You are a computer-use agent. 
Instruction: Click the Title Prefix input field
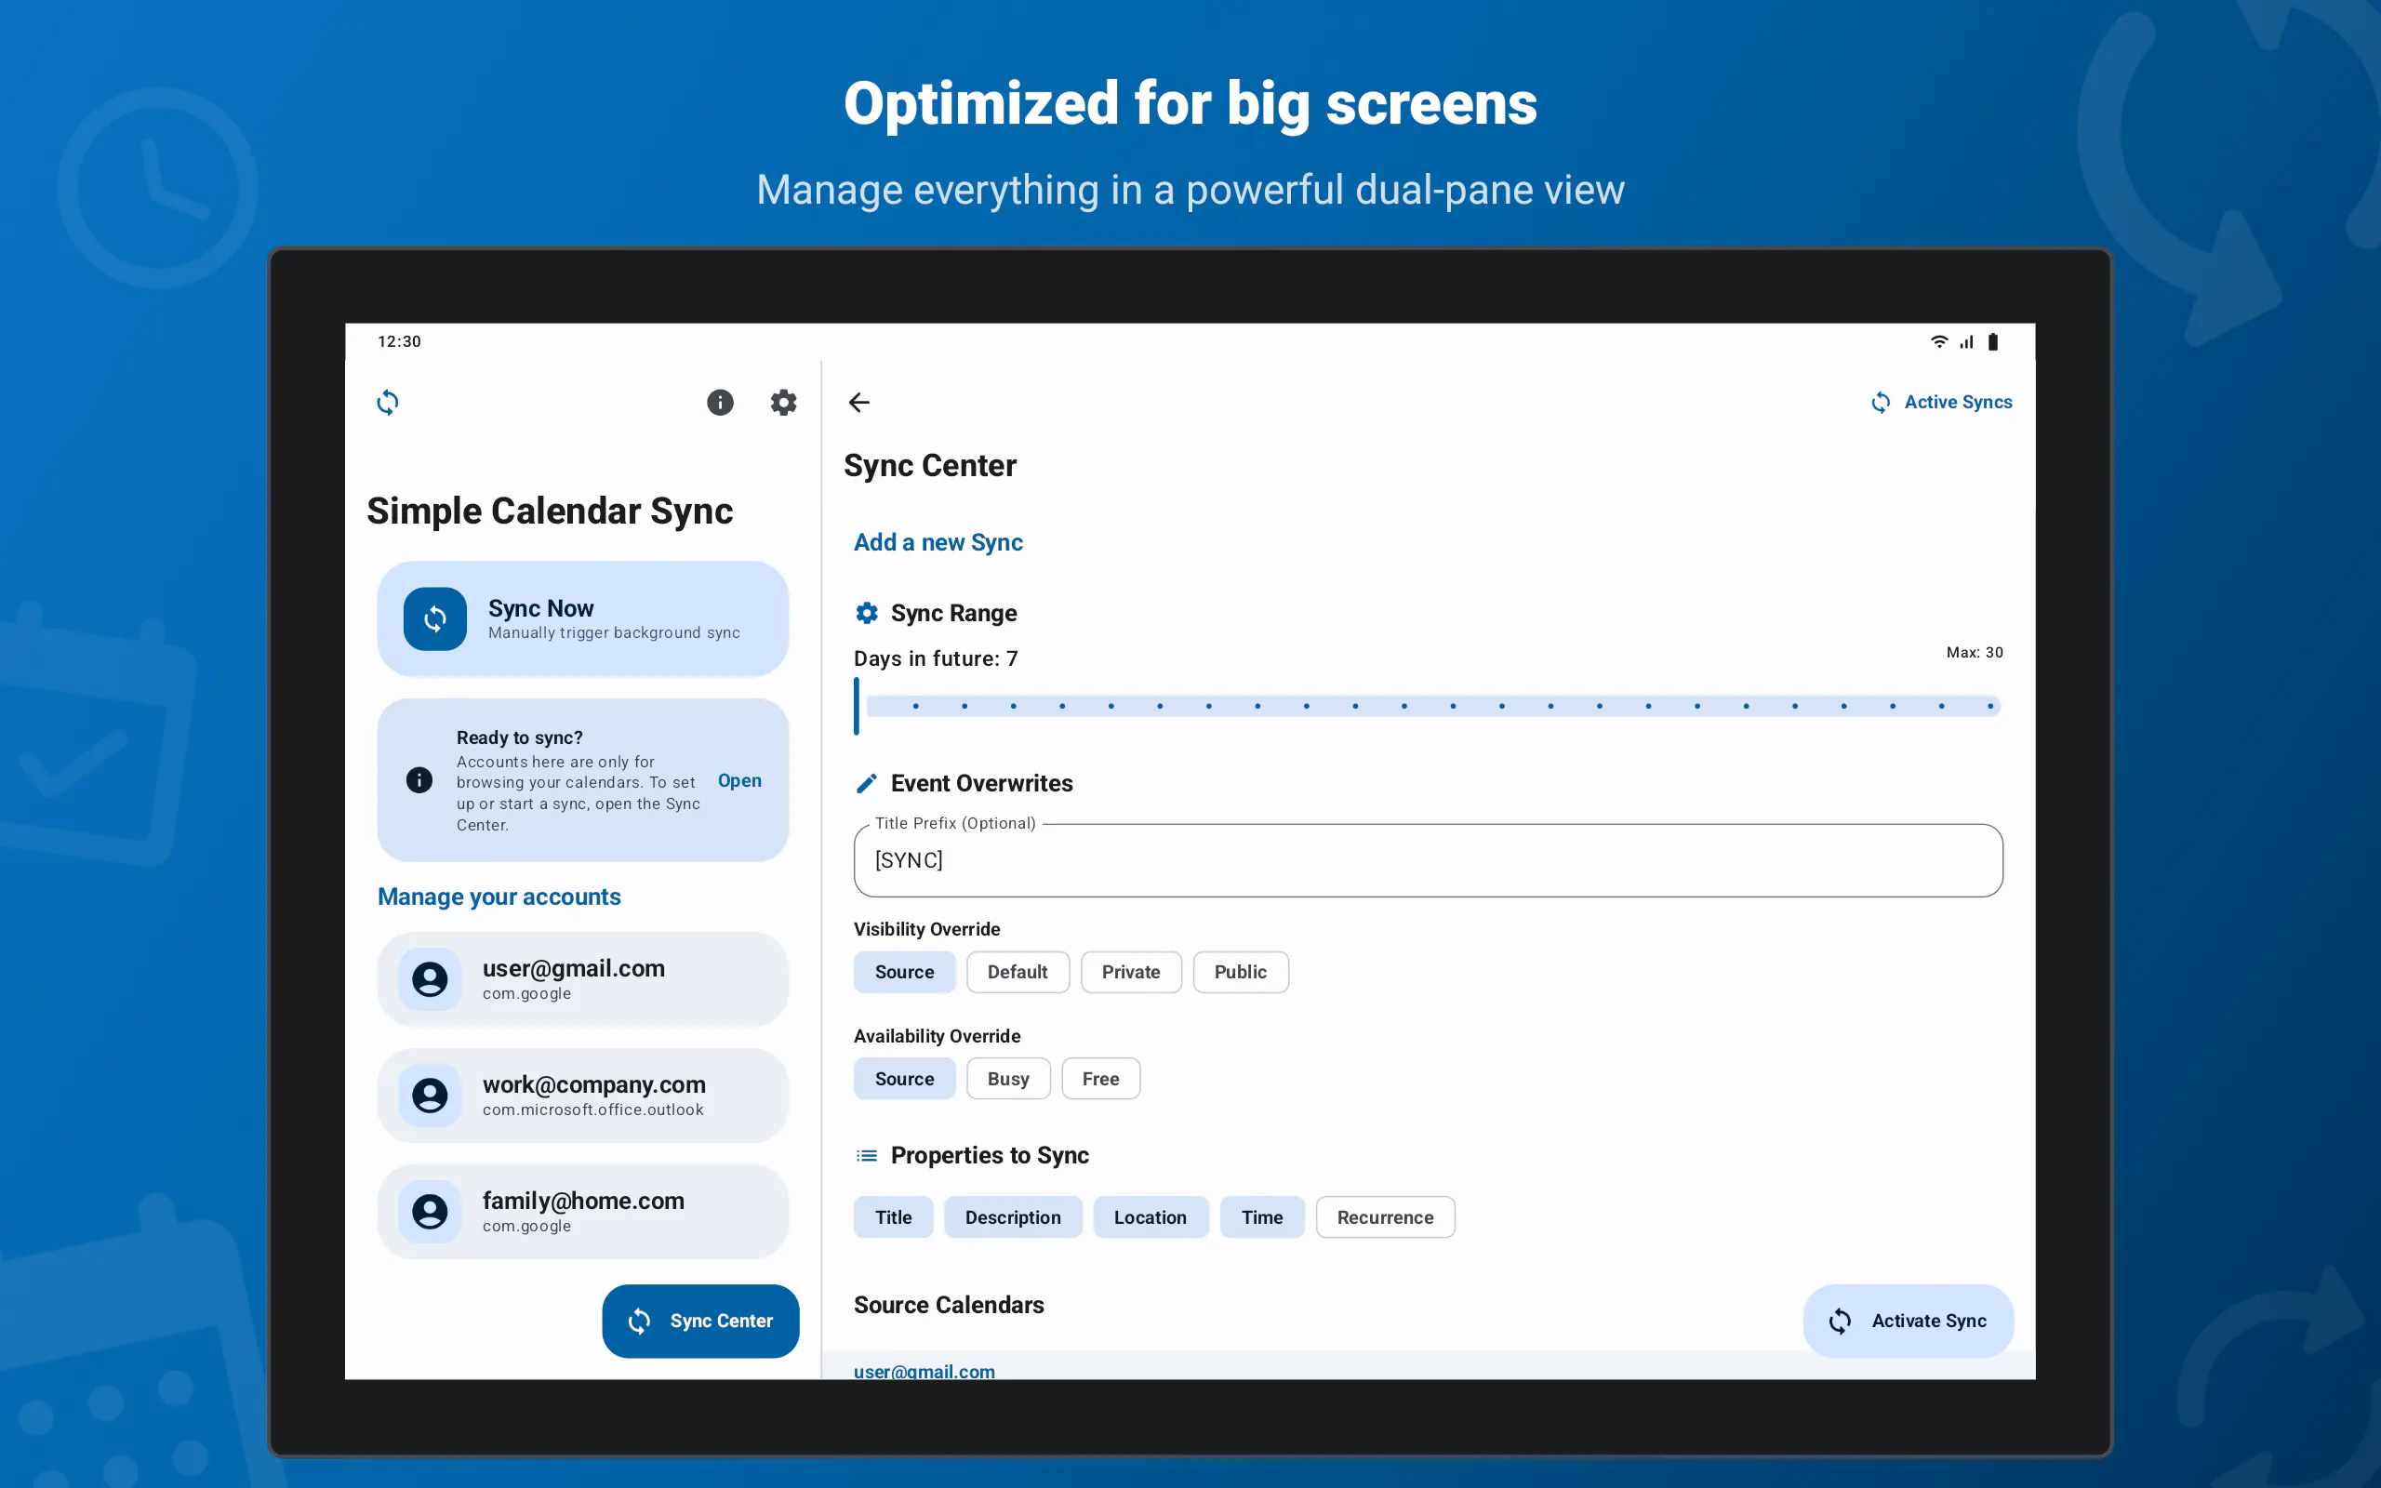coord(1428,860)
